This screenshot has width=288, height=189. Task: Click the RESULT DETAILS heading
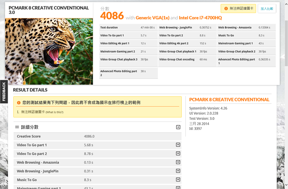pos(30,90)
